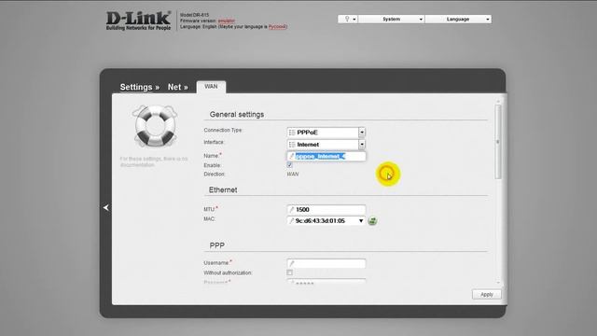Click the lifebuoy help icon
The image size is (597, 336).
pos(155,126)
